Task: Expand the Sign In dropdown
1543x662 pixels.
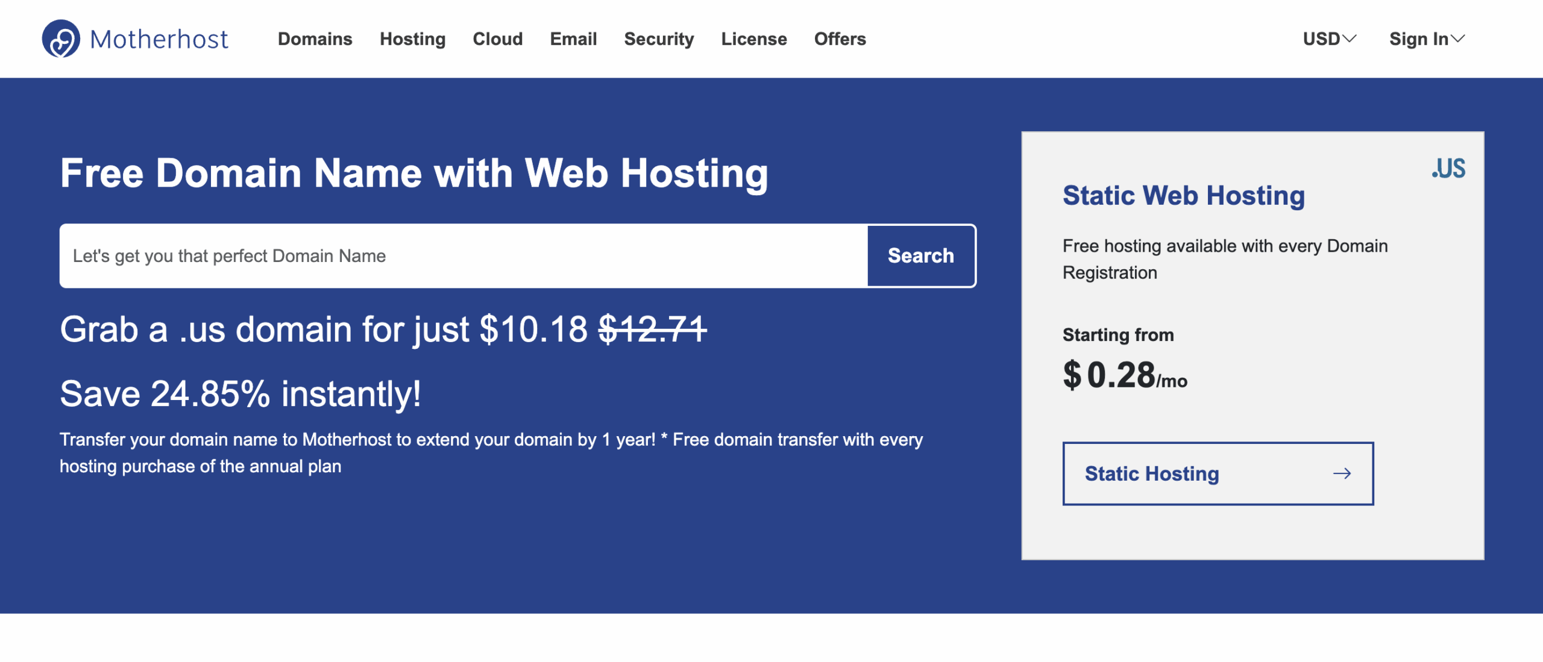Action: tap(1426, 39)
